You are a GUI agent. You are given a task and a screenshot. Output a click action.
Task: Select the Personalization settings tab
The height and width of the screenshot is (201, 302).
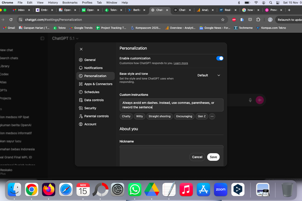click(95, 76)
